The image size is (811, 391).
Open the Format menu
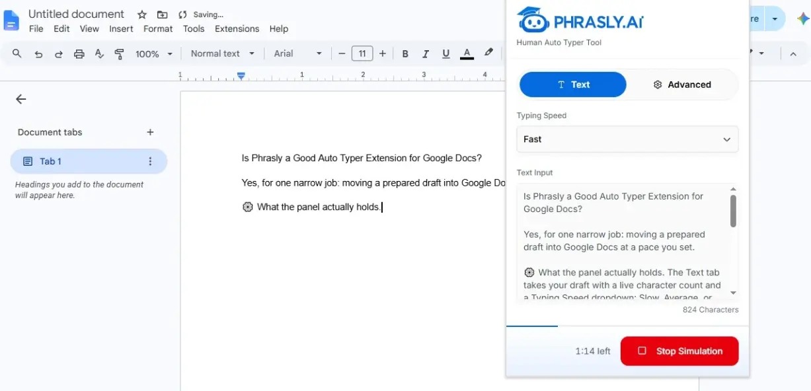pos(158,28)
